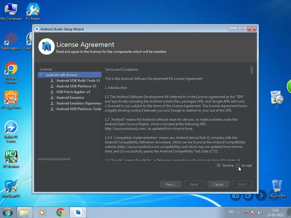Image resolution: width=291 pixels, height=218 pixels.
Task: Click the Android Studio title bar icon
Action: point(37,29)
